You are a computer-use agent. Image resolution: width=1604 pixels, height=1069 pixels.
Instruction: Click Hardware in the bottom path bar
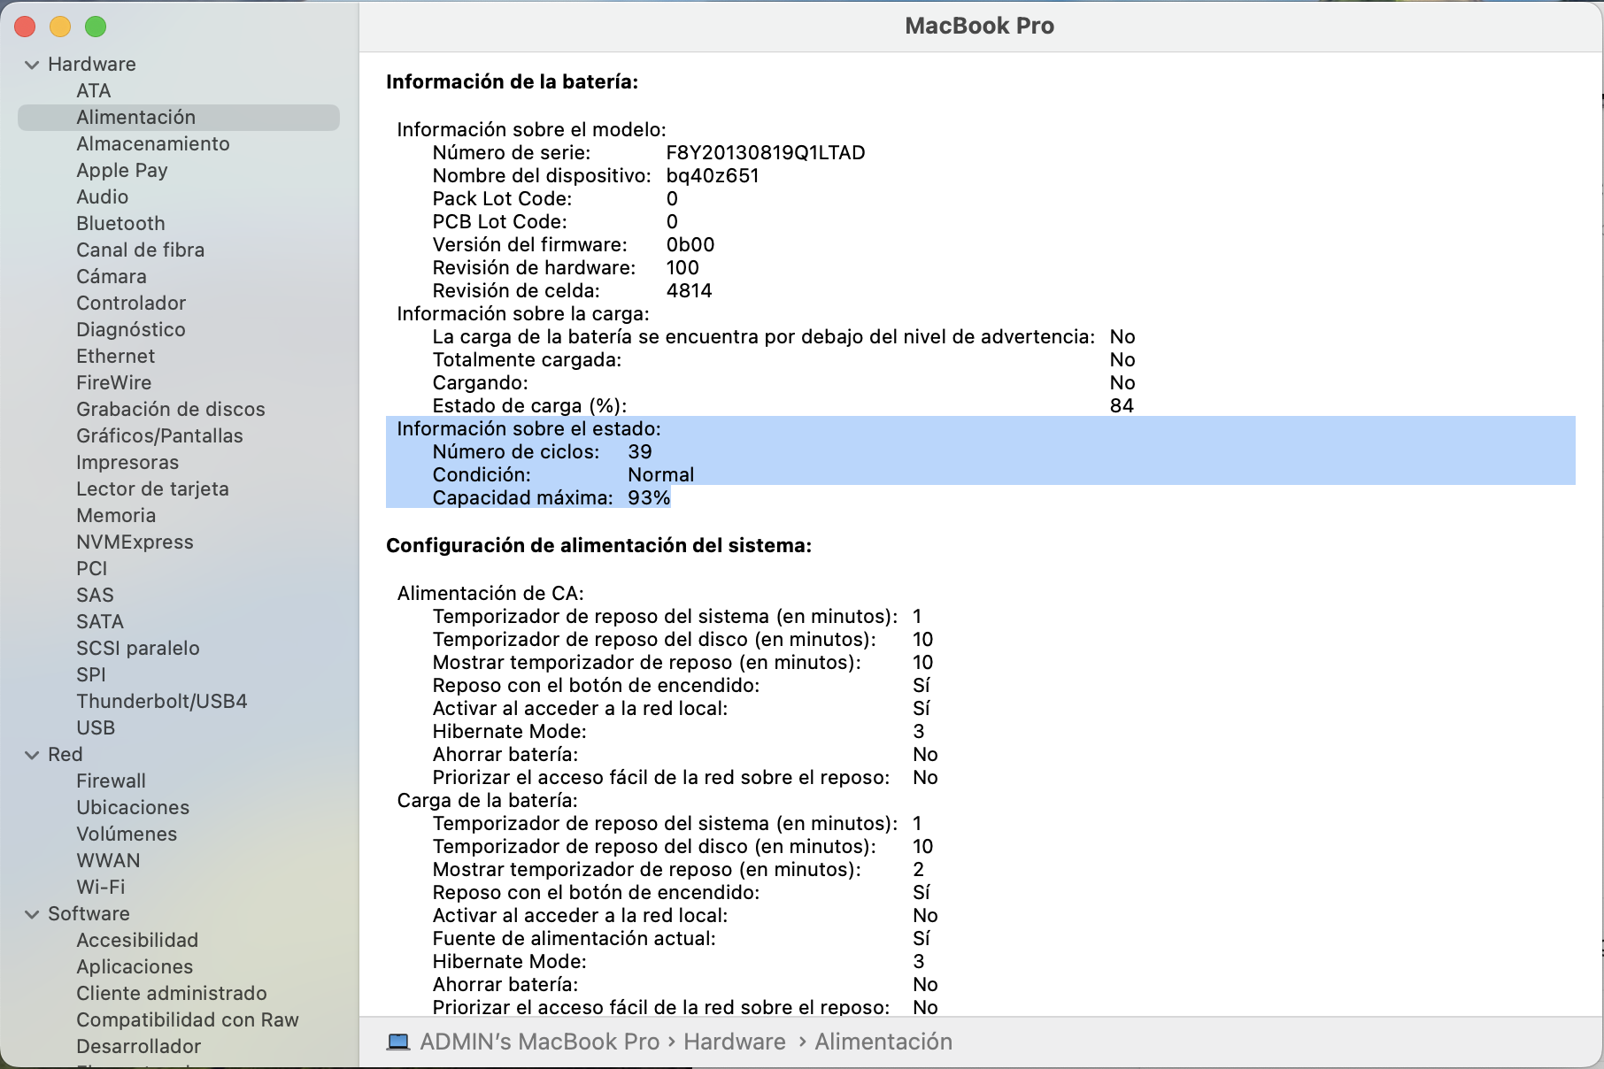(x=734, y=1042)
